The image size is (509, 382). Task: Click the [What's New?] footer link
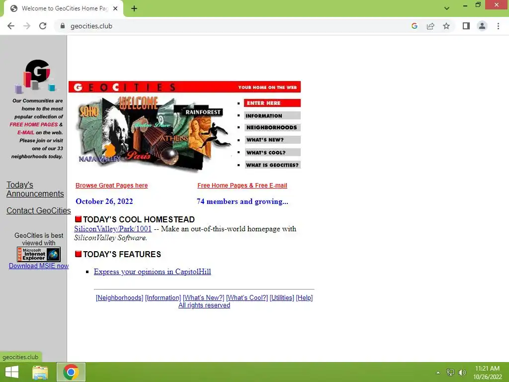(203, 297)
